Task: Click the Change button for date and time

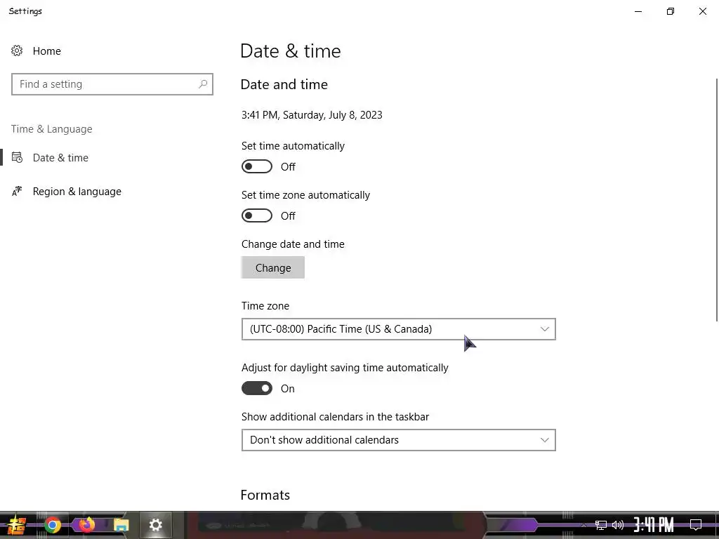Action: point(273,267)
